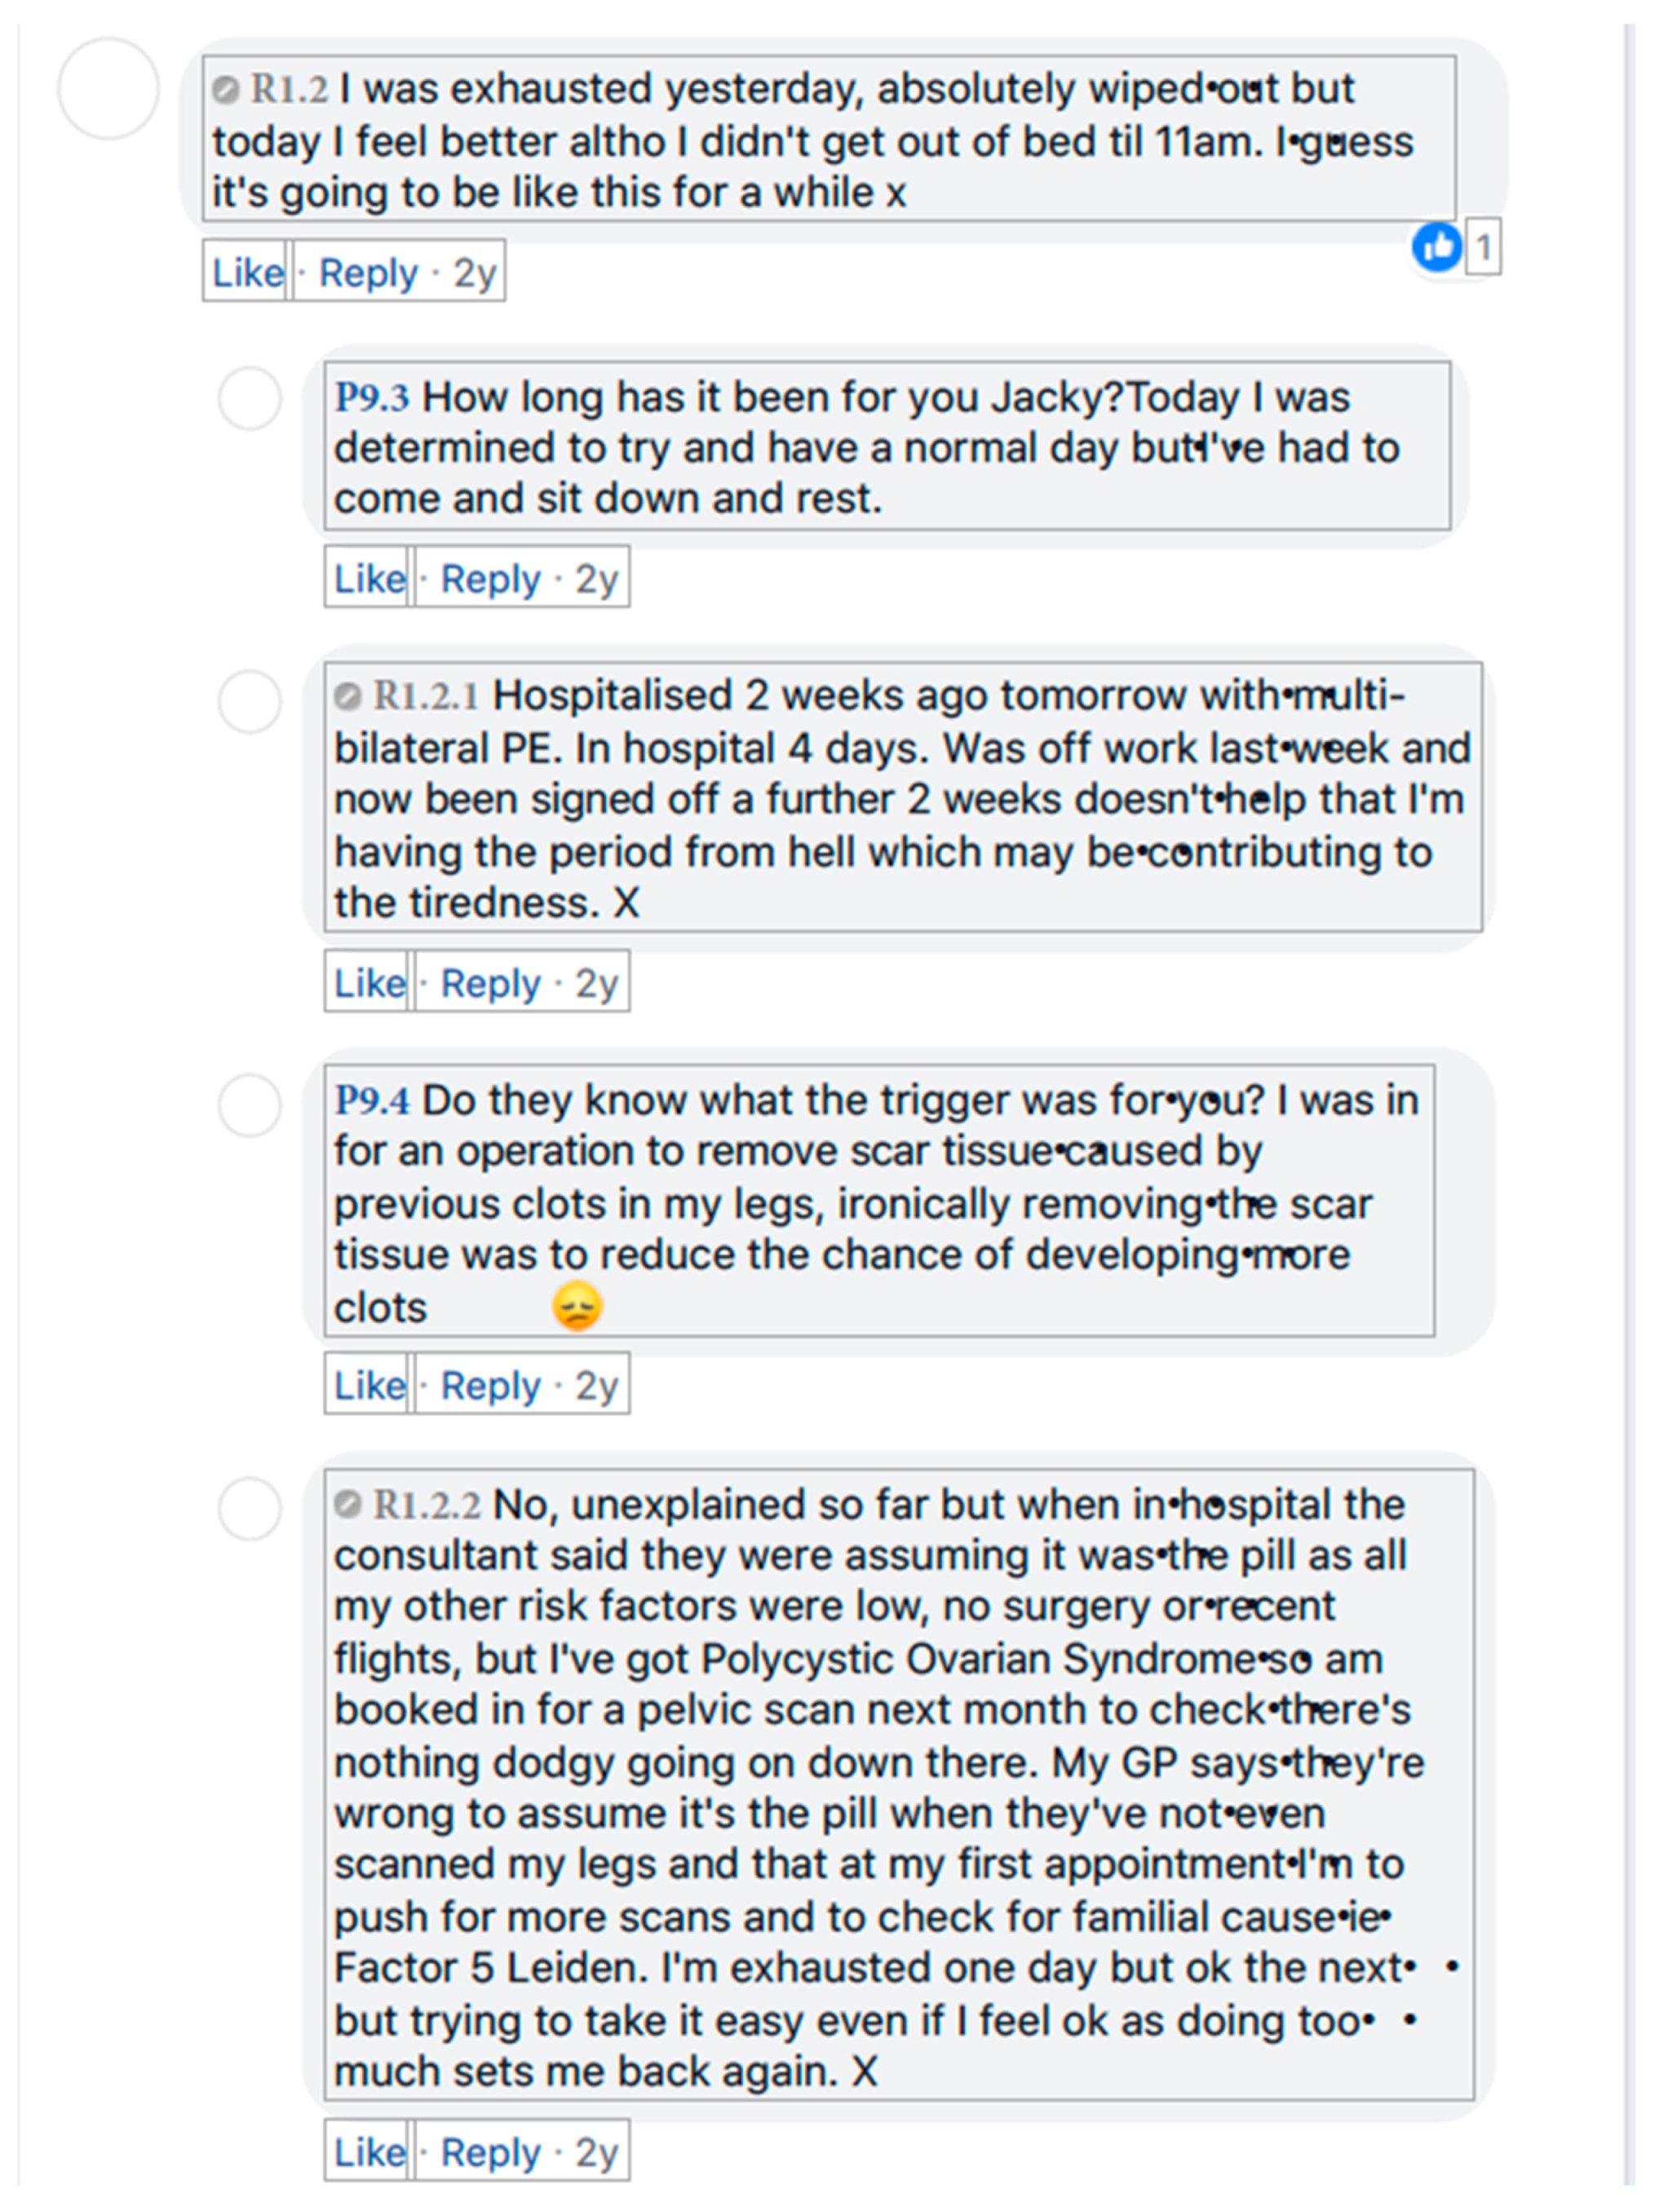
Task: Like the P9.4 trigger question comment
Action: [x=369, y=1385]
